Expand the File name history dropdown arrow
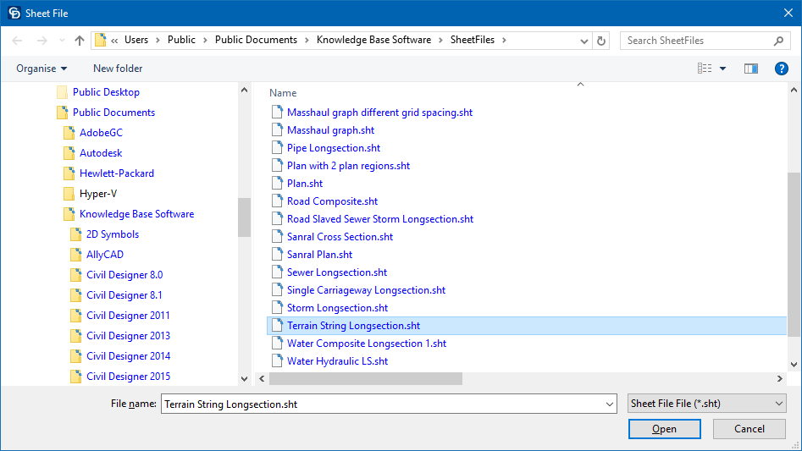The image size is (802, 451). tap(609, 404)
